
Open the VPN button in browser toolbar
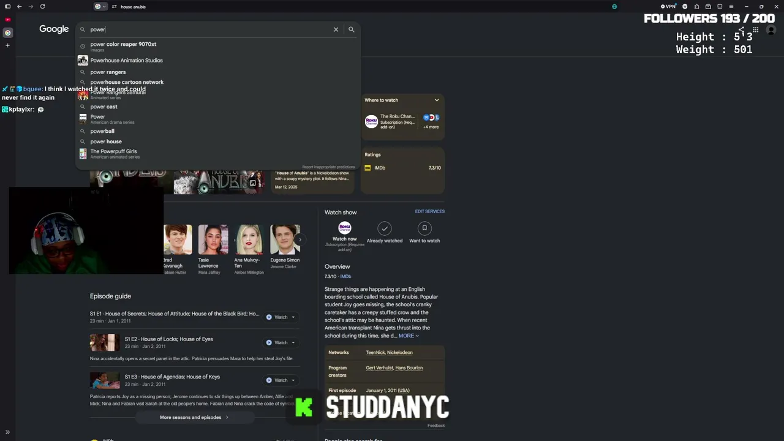coord(668,6)
